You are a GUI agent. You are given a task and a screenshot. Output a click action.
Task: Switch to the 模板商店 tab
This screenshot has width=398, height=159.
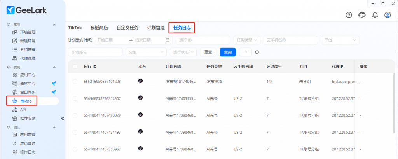coord(99,28)
